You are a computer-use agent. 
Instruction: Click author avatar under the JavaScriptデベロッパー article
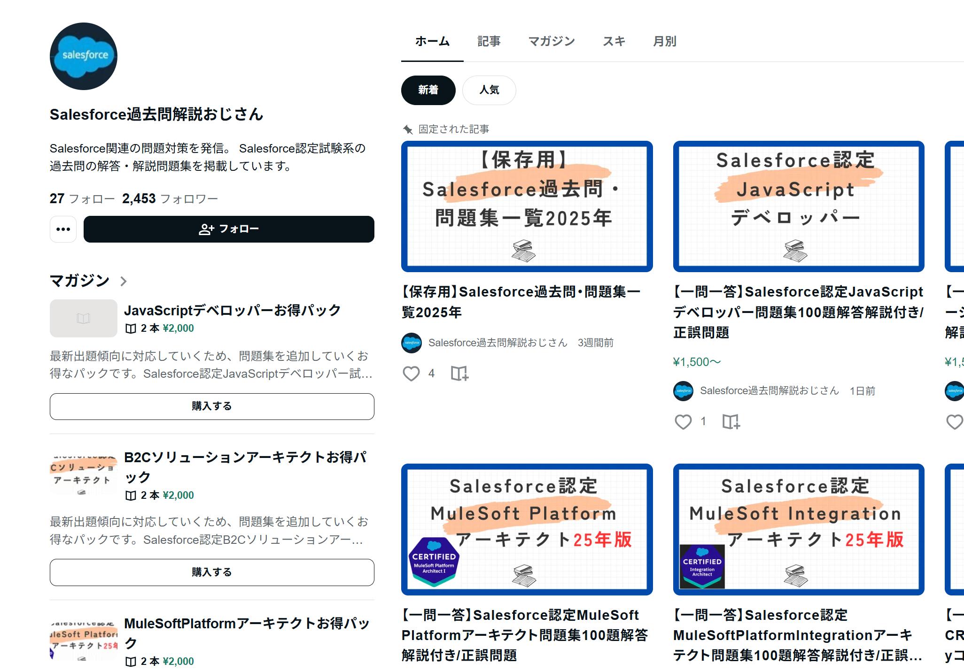[683, 391]
